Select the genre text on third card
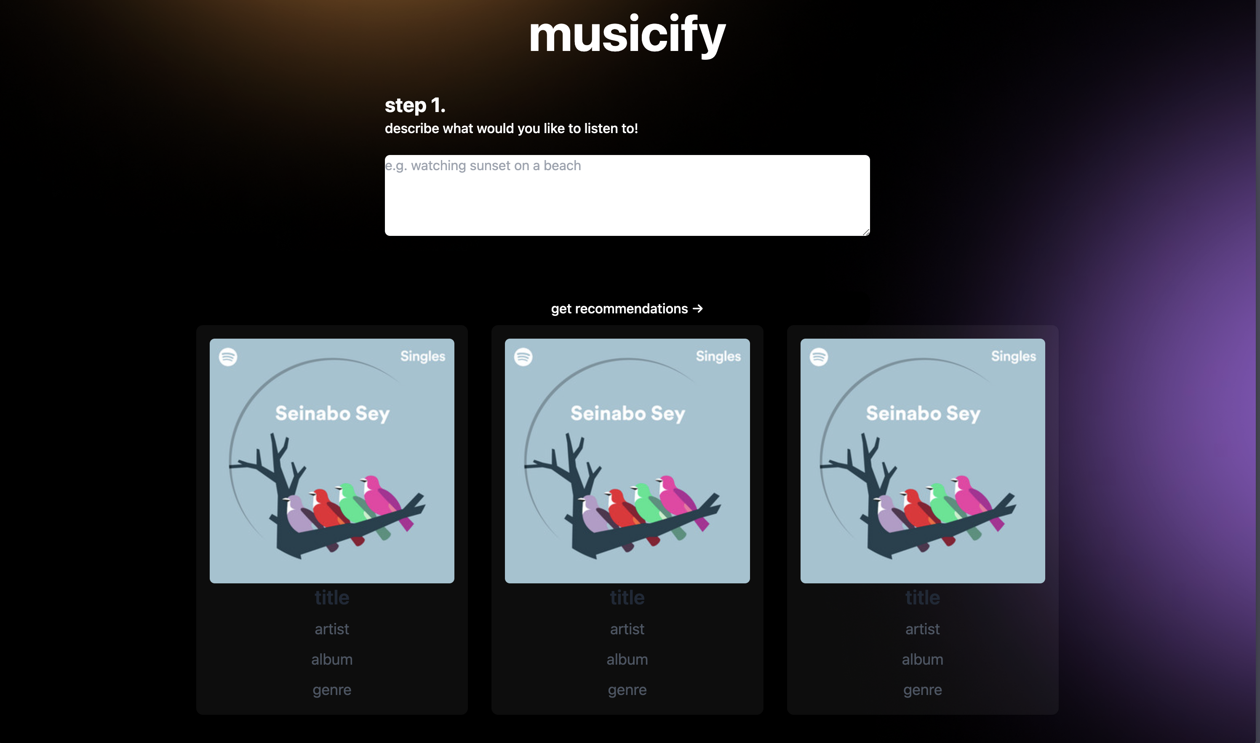The width and height of the screenshot is (1260, 743). [x=923, y=690]
